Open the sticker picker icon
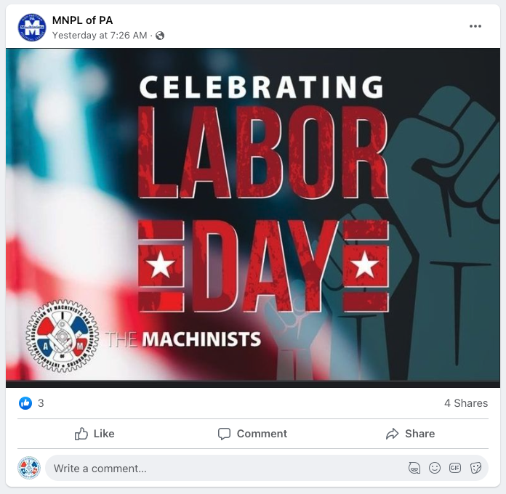 click(475, 468)
